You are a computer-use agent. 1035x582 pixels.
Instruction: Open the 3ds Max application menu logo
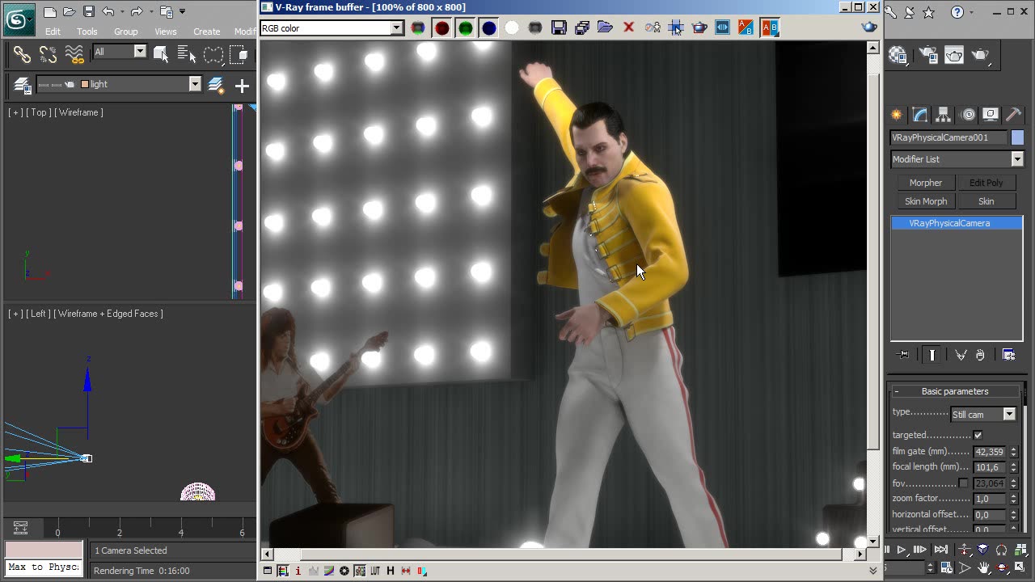coord(18,19)
